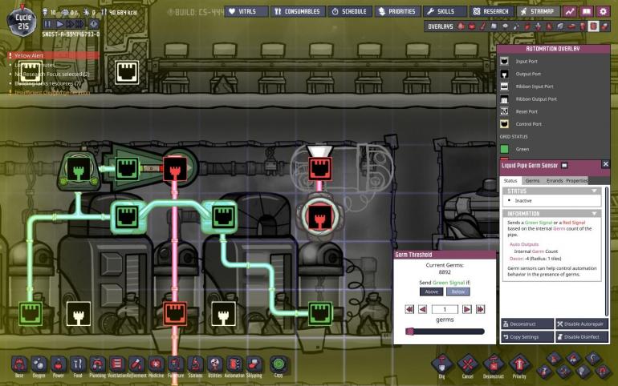Open the Automation build category
This screenshot has width=618, height=386.
234,364
